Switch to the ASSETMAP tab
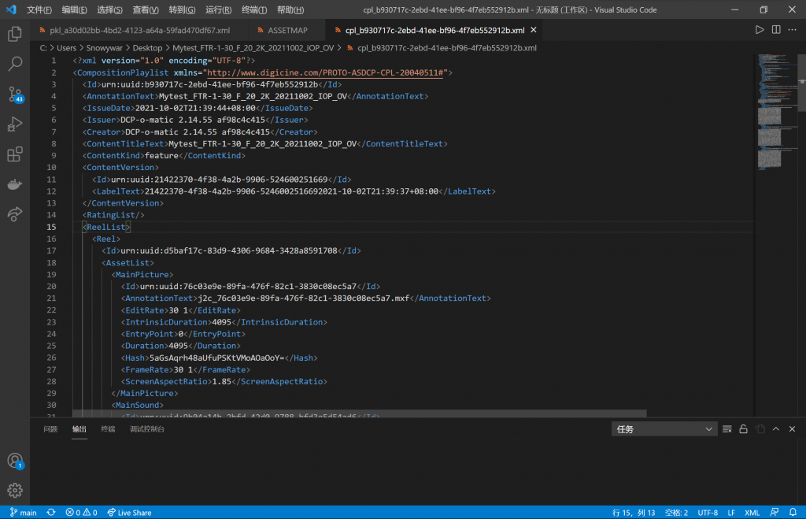The width and height of the screenshot is (806, 519). [287, 31]
